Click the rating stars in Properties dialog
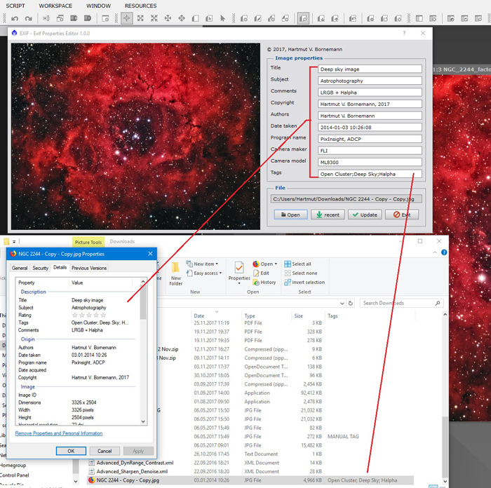Viewport: 491px width, 488px height. pyautogui.click(x=89, y=315)
